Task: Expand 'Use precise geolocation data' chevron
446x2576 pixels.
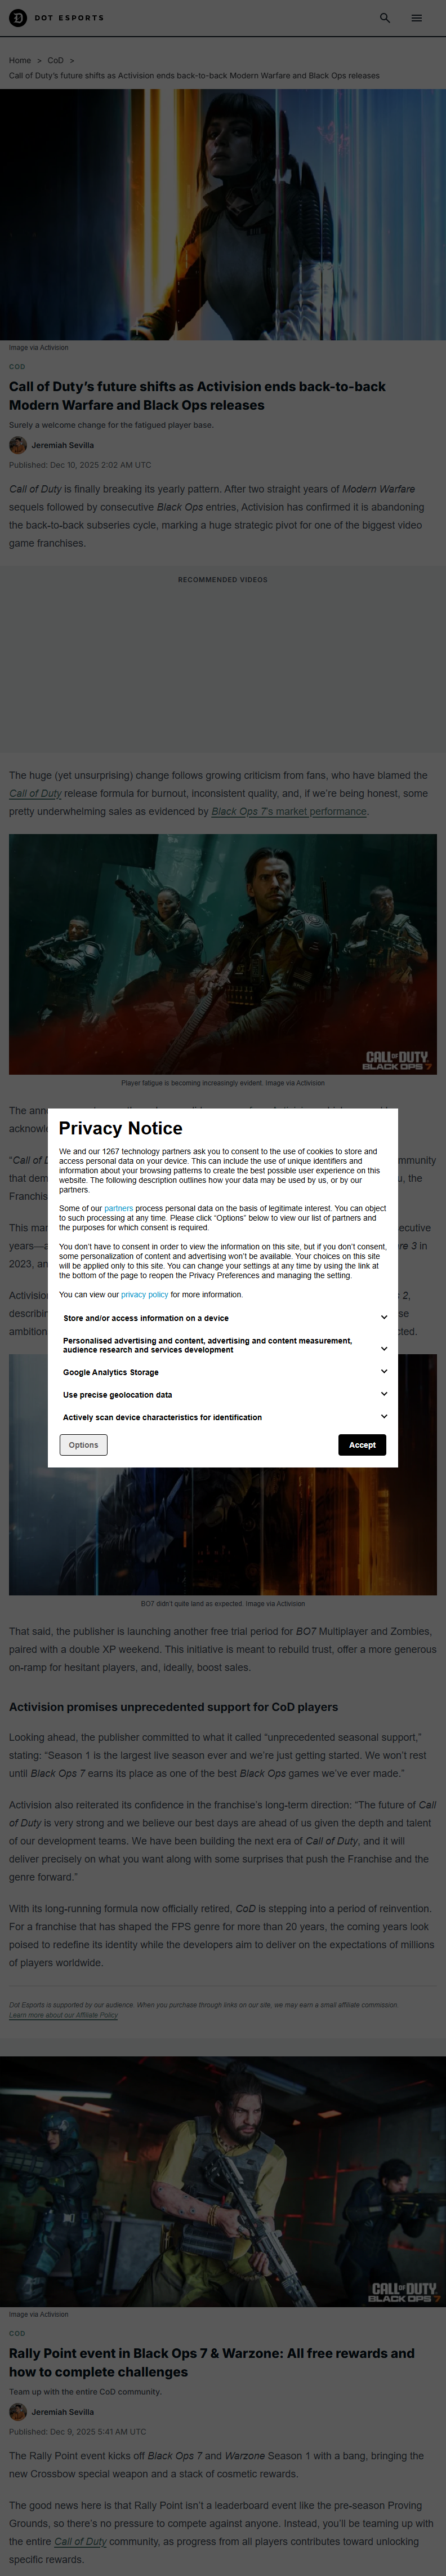Action: coord(384,1394)
